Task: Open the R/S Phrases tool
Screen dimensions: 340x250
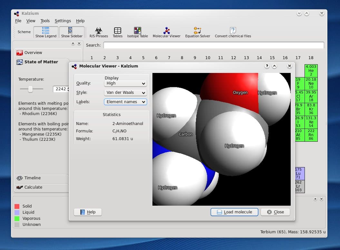Action: tap(99, 32)
